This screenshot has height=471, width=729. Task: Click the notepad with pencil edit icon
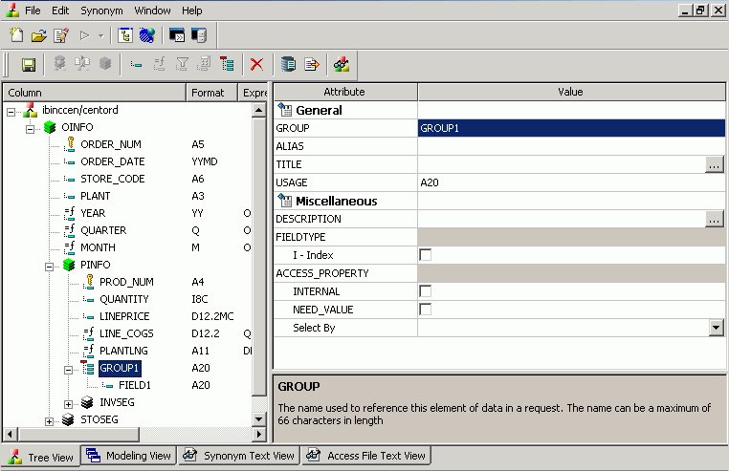point(61,36)
